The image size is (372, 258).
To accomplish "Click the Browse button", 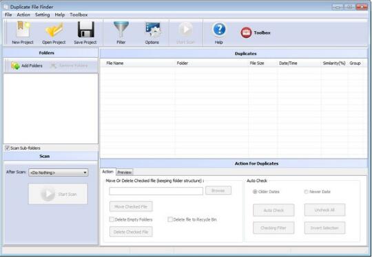I will point(218,190).
